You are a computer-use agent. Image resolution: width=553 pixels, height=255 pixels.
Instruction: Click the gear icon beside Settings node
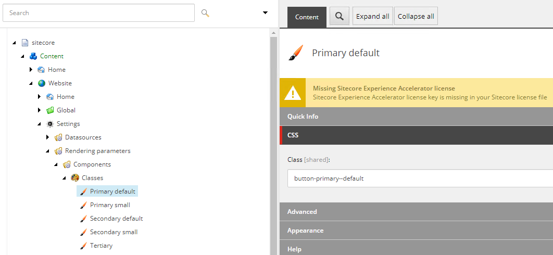[49, 124]
